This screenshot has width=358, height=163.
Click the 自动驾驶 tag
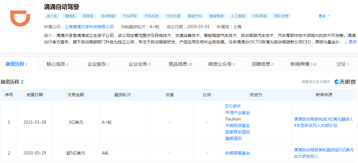tap(108, 16)
